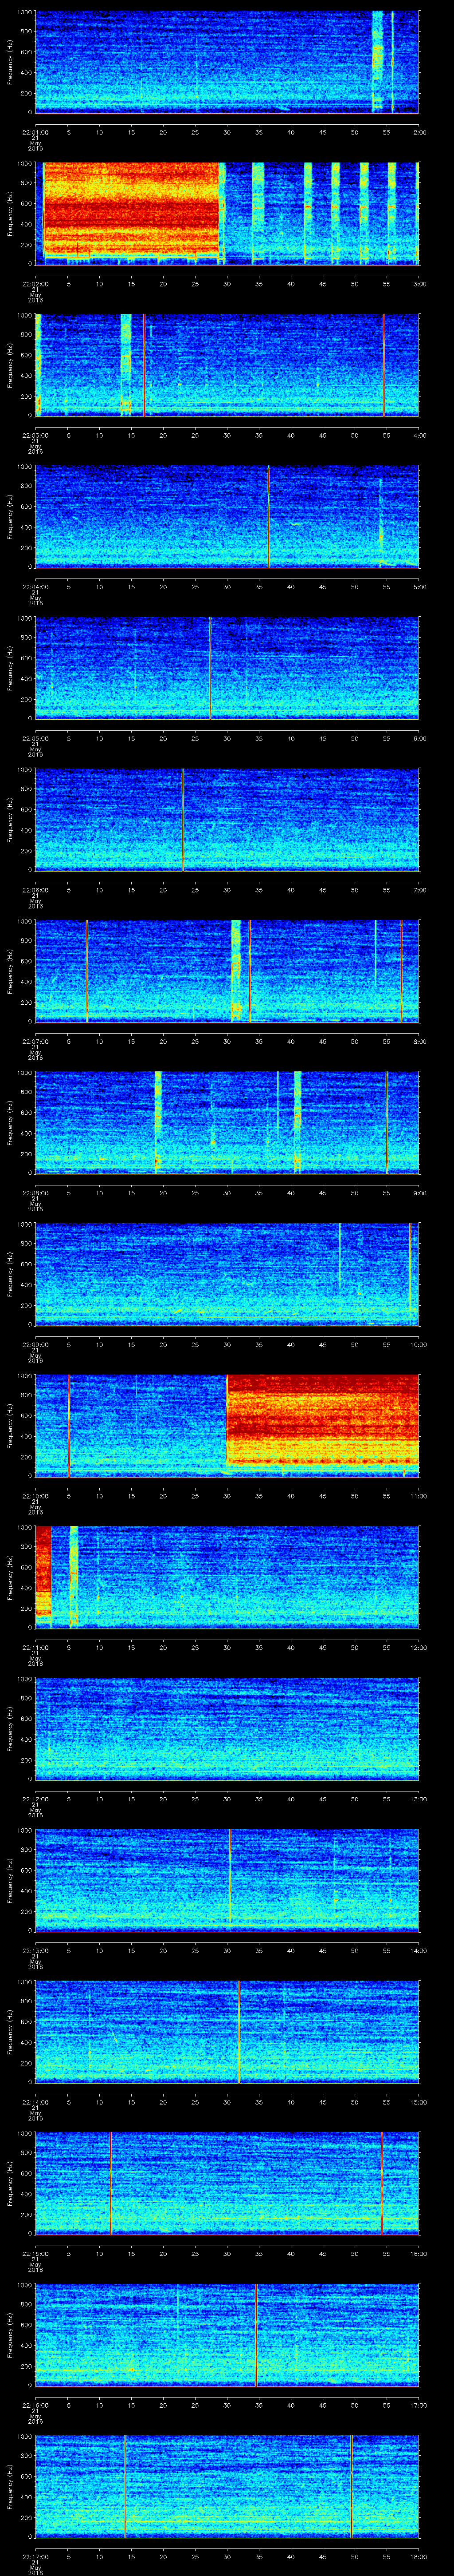Click the "22:06:00" start time label

tap(36, 890)
